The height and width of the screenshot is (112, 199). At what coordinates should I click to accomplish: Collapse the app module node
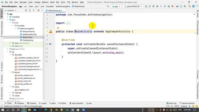point(5,14)
